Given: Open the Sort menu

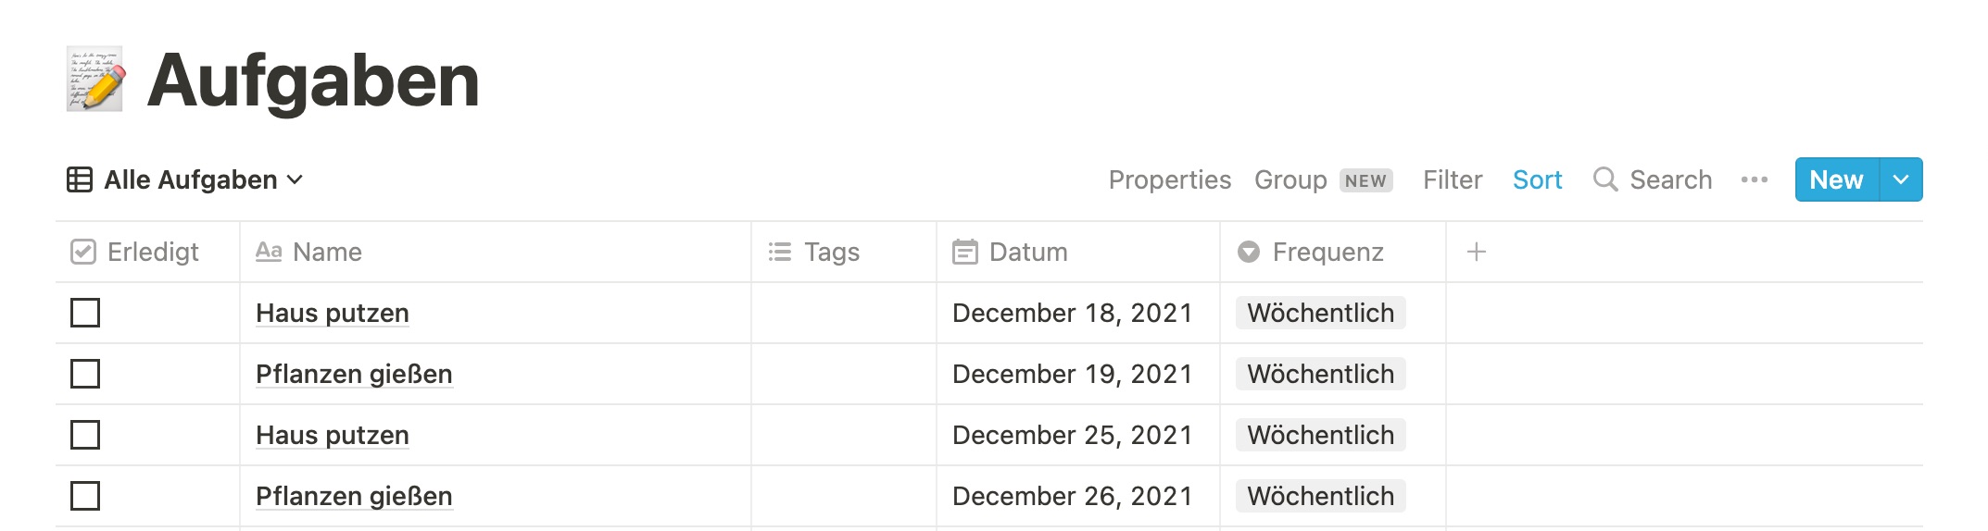Looking at the screenshot, I should click(1537, 179).
